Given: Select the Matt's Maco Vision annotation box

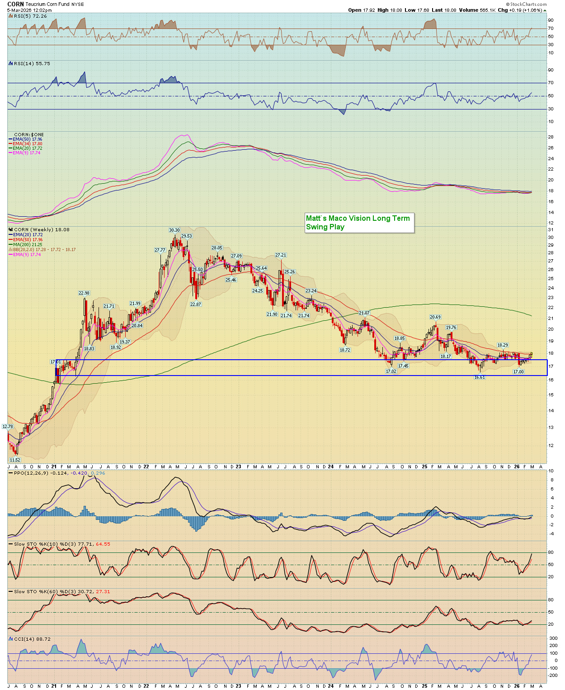Looking at the screenshot, I should pos(359,223).
